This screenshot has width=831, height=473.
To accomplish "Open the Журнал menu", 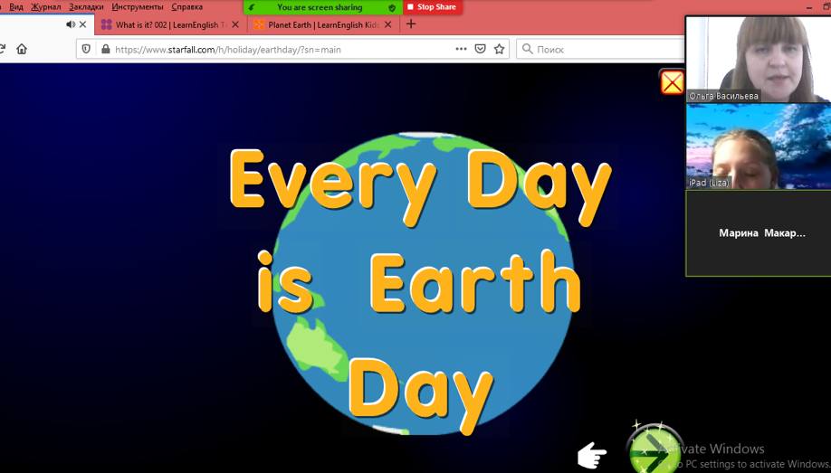I will 46,6.
